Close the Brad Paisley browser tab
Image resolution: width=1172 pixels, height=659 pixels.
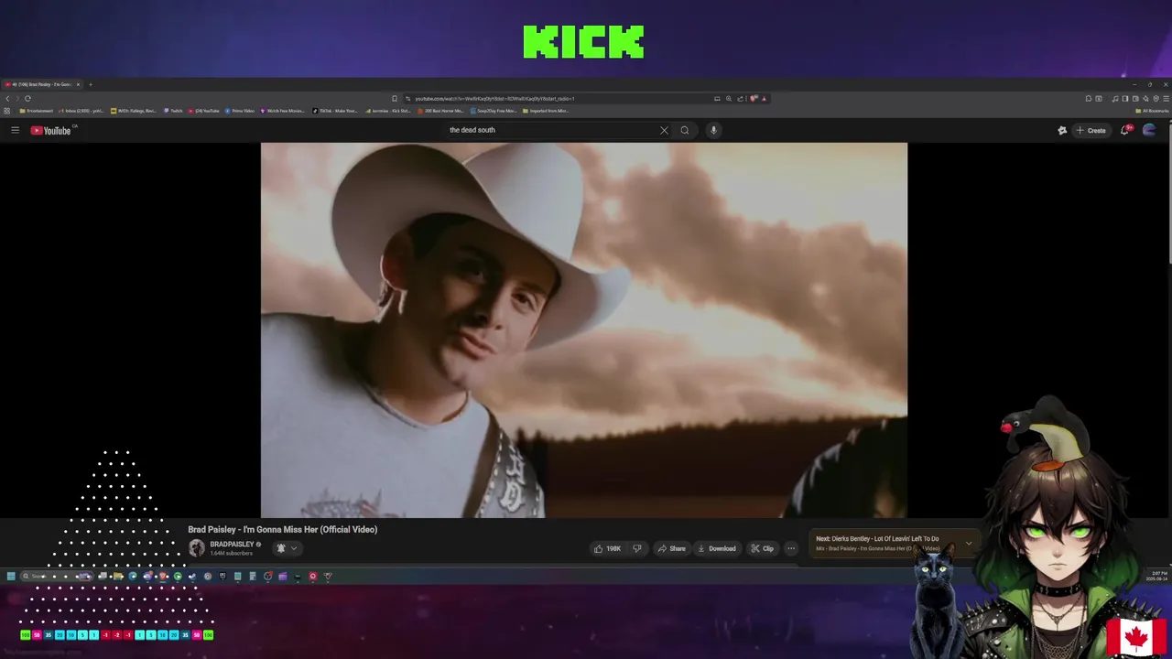[x=78, y=84]
